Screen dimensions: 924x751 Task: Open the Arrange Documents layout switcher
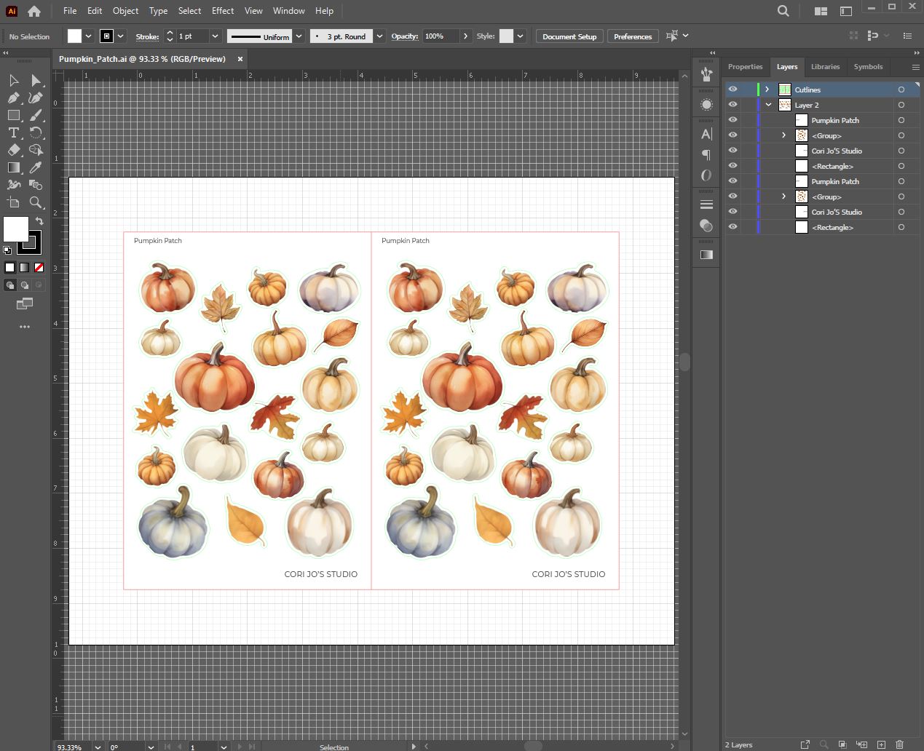(821, 11)
